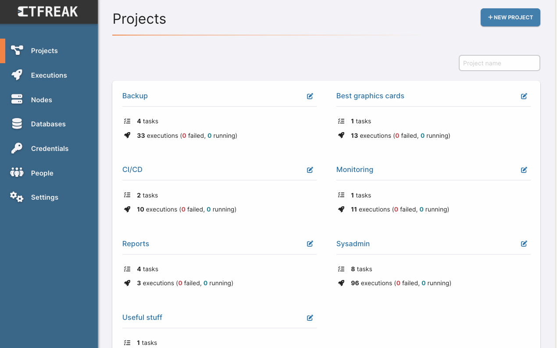Screen dimensions: 557x348
Task: Click the '1 tasks' text under Best graphics cards
Action: pyautogui.click(x=361, y=121)
